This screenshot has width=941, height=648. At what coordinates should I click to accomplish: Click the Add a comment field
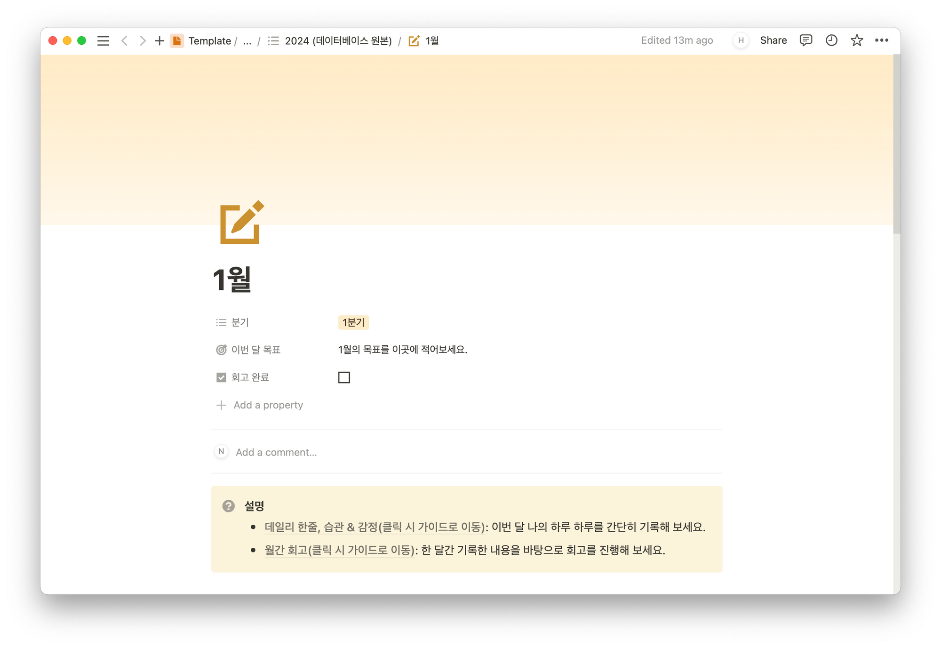(x=276, y=452)
